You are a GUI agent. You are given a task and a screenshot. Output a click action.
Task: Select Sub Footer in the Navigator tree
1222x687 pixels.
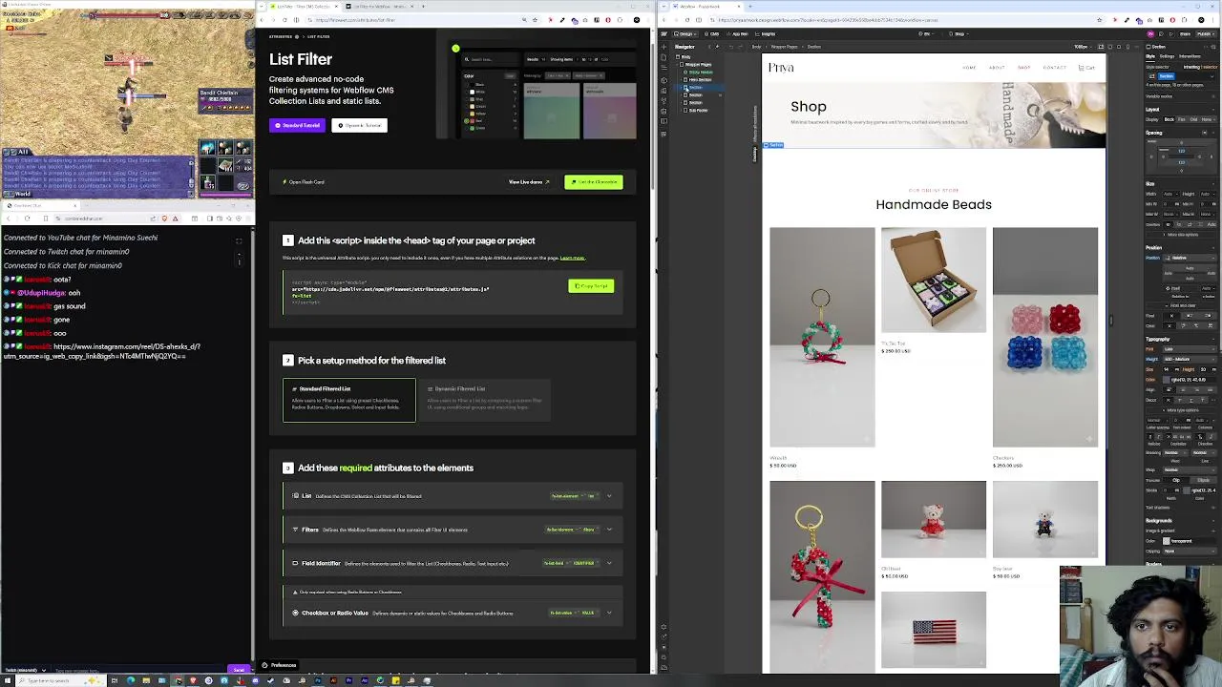tap(698, 111)
